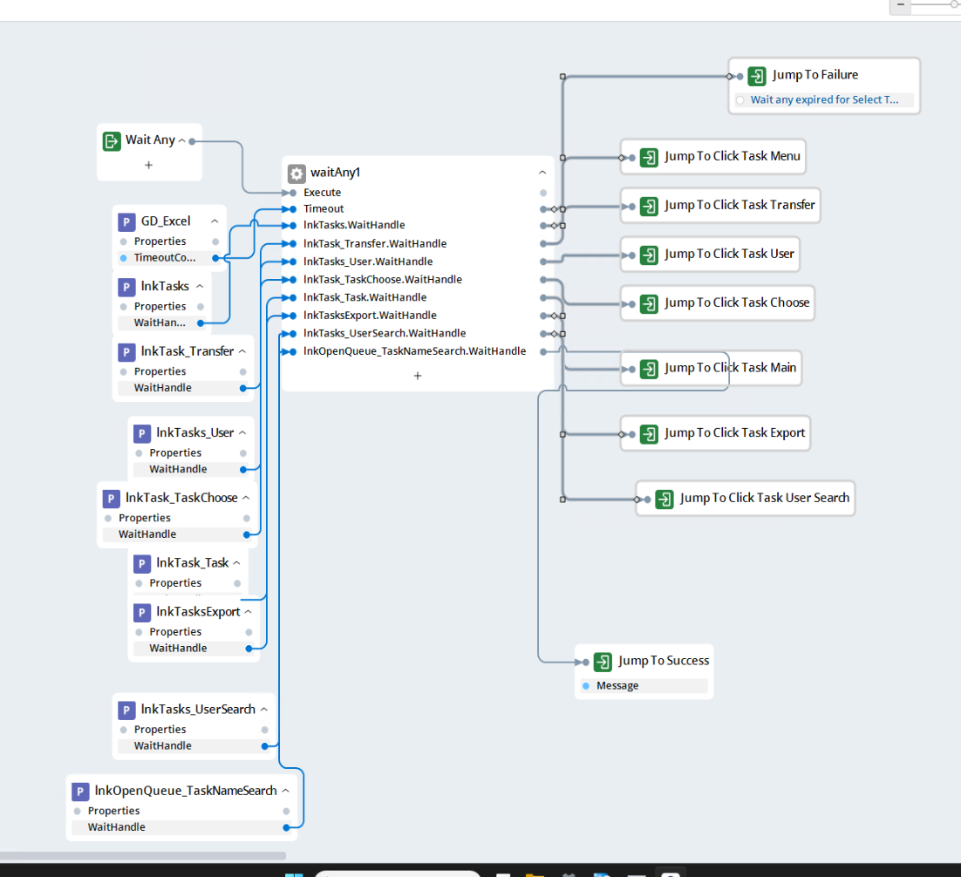Screen dimensions: 961x877
Task: Collapse the GD_Excel node
Action: (215, 221)
